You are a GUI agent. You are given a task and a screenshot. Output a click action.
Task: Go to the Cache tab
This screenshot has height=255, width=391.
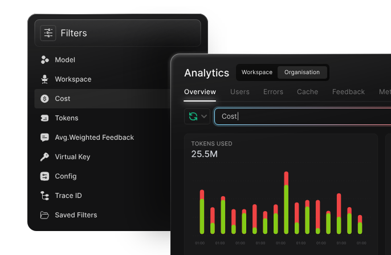coord(307,92)
